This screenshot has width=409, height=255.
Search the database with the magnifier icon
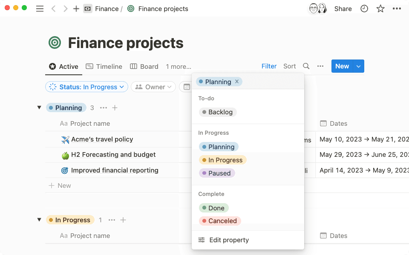click(306, 66)
